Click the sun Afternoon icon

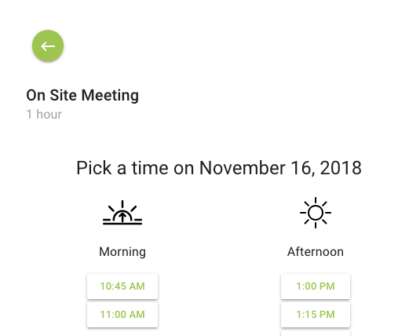[316, 213]
